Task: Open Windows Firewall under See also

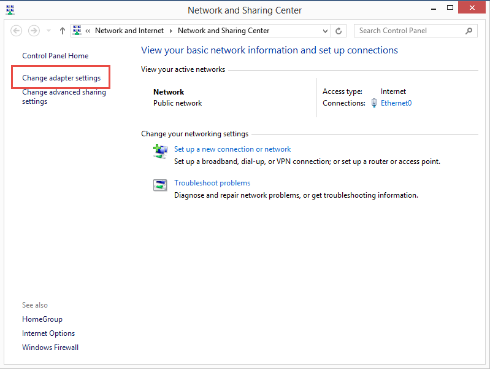Action: [x=50, y=348]
